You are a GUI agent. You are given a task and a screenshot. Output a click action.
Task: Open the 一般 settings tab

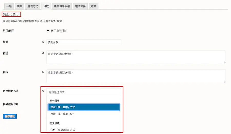[9, 6]
